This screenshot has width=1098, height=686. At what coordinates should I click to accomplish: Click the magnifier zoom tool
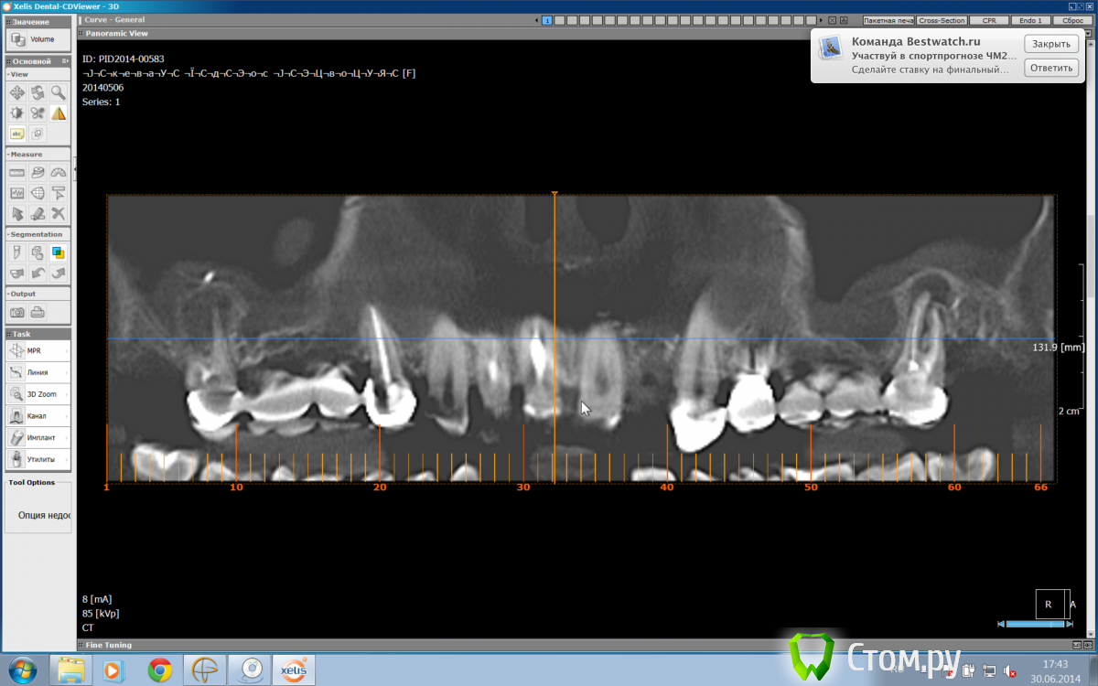[58, 92]
